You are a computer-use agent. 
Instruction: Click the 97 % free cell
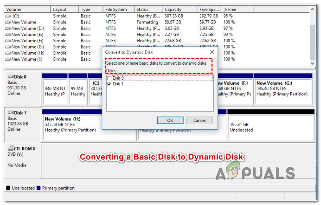pos(228,28)
